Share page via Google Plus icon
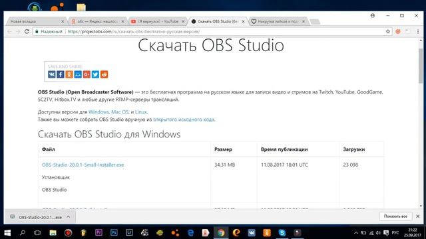This screenshot has width=426, height=239. click(87, 74)
